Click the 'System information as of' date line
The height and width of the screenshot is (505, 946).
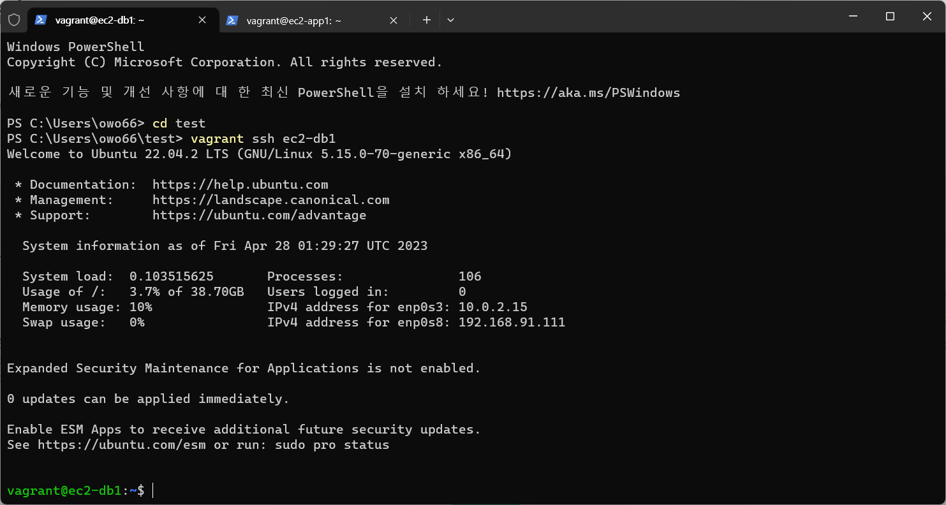tap(225, 246)
